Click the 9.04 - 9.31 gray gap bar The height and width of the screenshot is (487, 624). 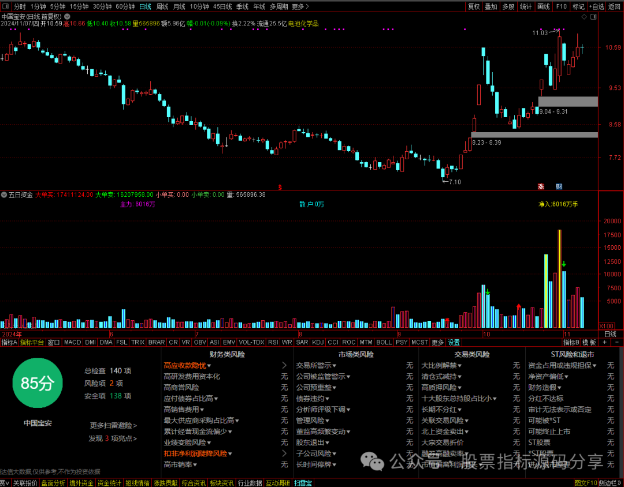click(x=567, y=101)
